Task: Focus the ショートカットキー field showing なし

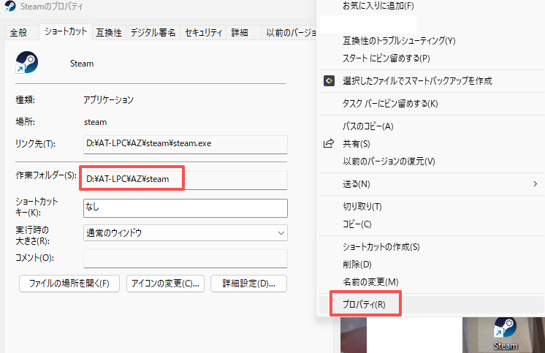Action: [186, 208]
